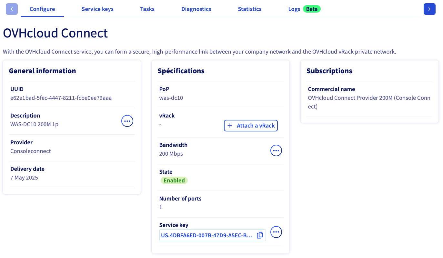Image resolution: width=443 pixels, height=258 pixels.
Task: Click the Enabled state badge
Action: point(174,181)
